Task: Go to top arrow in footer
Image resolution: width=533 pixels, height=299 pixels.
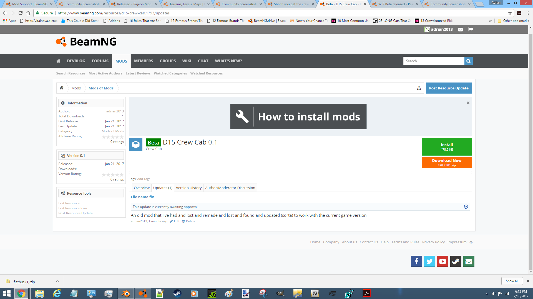Action: pos(471,242)
